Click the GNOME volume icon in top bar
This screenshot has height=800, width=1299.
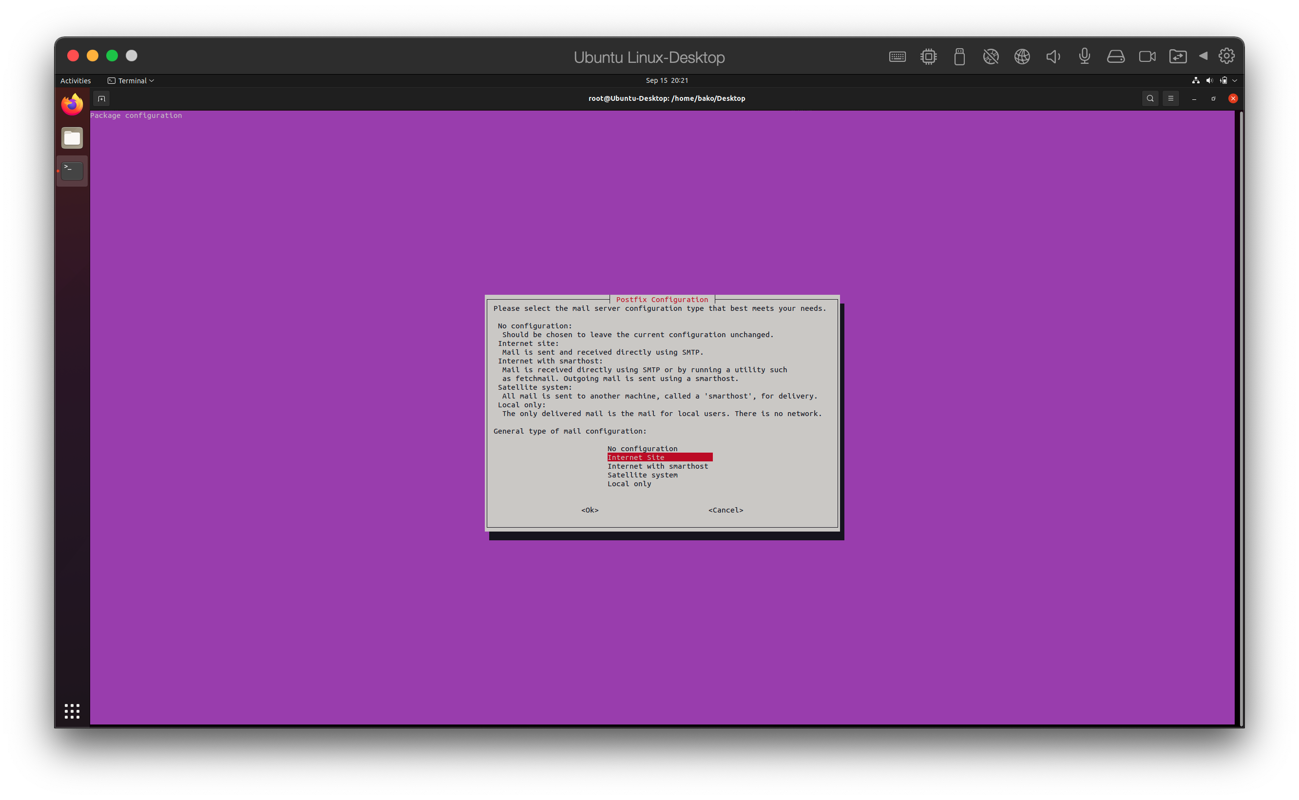click(x=1209, y=80)
